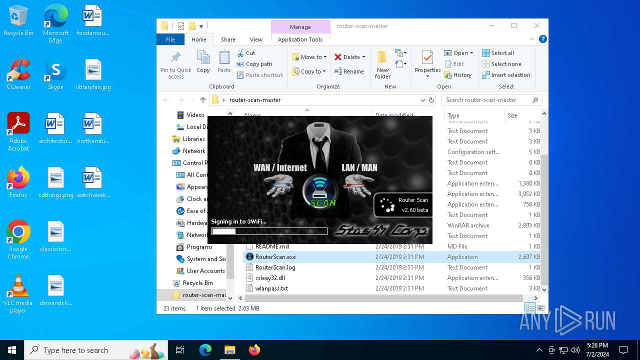Open CCleaner desktop shortcut

coord(18,75)
